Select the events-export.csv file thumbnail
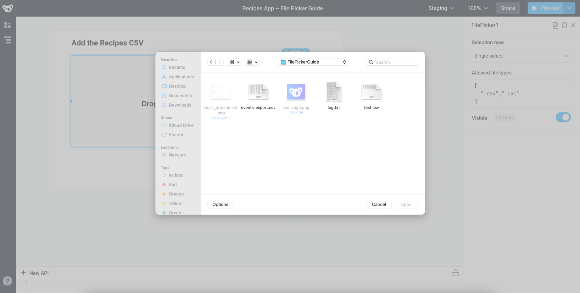 coord(258,92)
